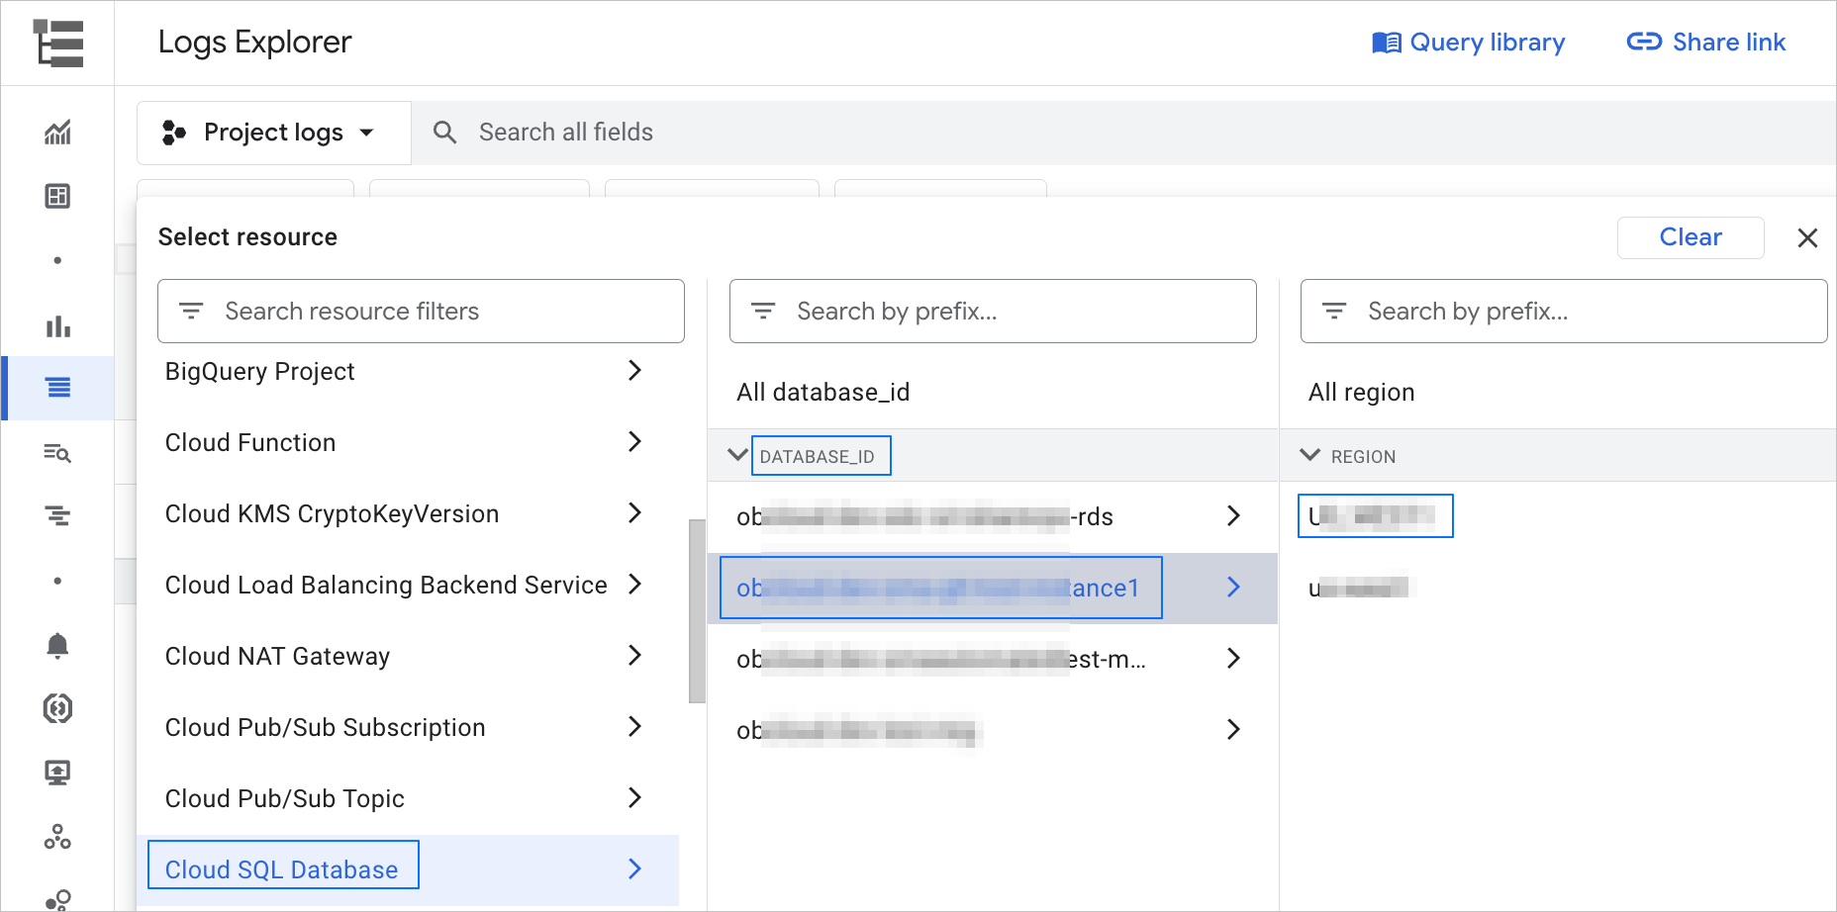This screenshot has width=1837, height=912.
Task: Open the Query library link
Action: pyautogui.click(x=1469, y=43)
